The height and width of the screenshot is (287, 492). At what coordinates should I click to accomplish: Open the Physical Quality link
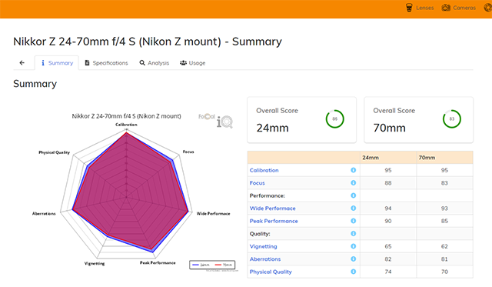click(271, 272)
